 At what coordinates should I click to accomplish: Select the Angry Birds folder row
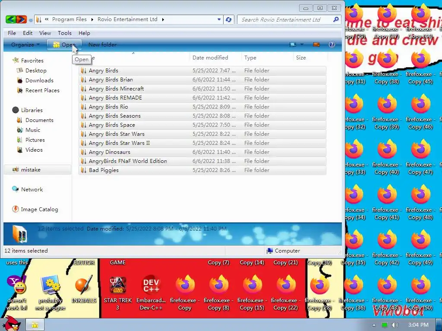(x=202, y=70)
